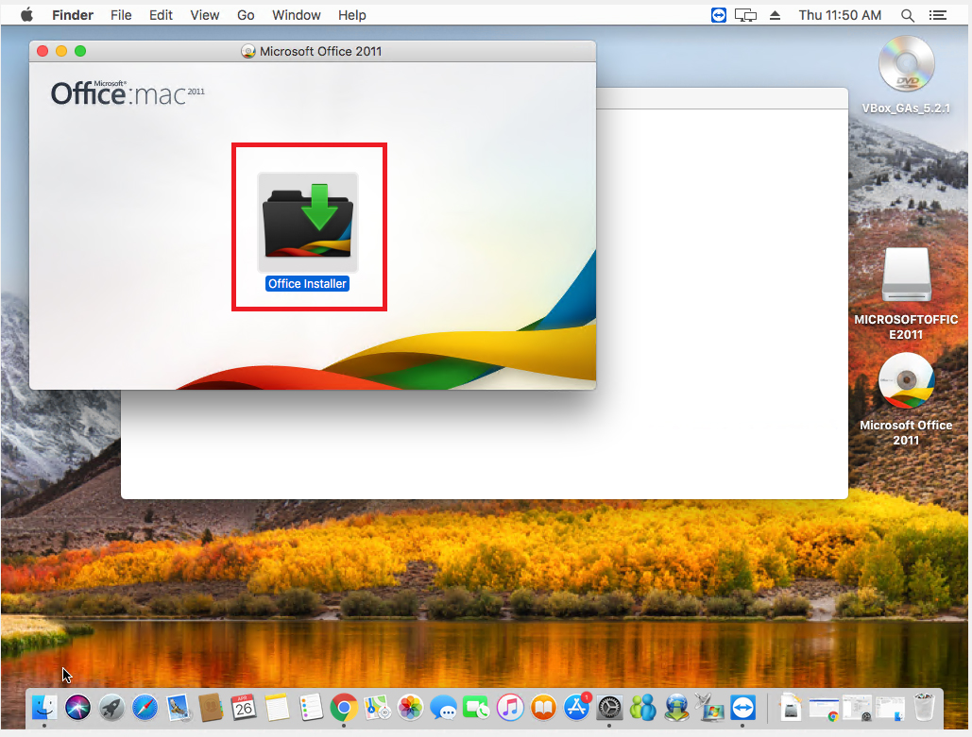Open iTunes from the dock
This screenshot has height=737, width=972.
509,706
